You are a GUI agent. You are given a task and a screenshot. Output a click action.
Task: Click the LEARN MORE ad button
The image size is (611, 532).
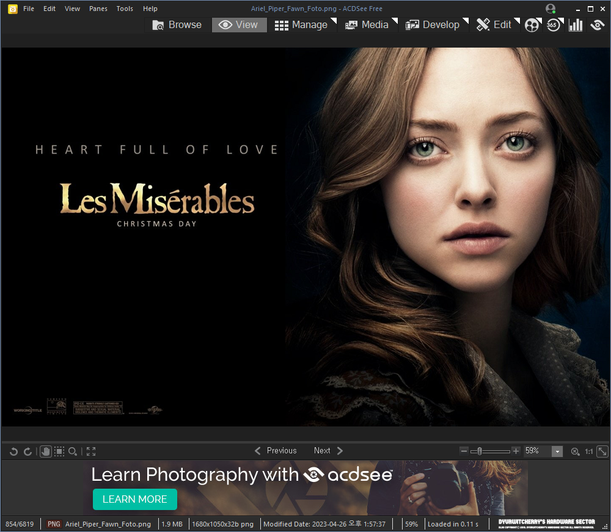point(135,499)
